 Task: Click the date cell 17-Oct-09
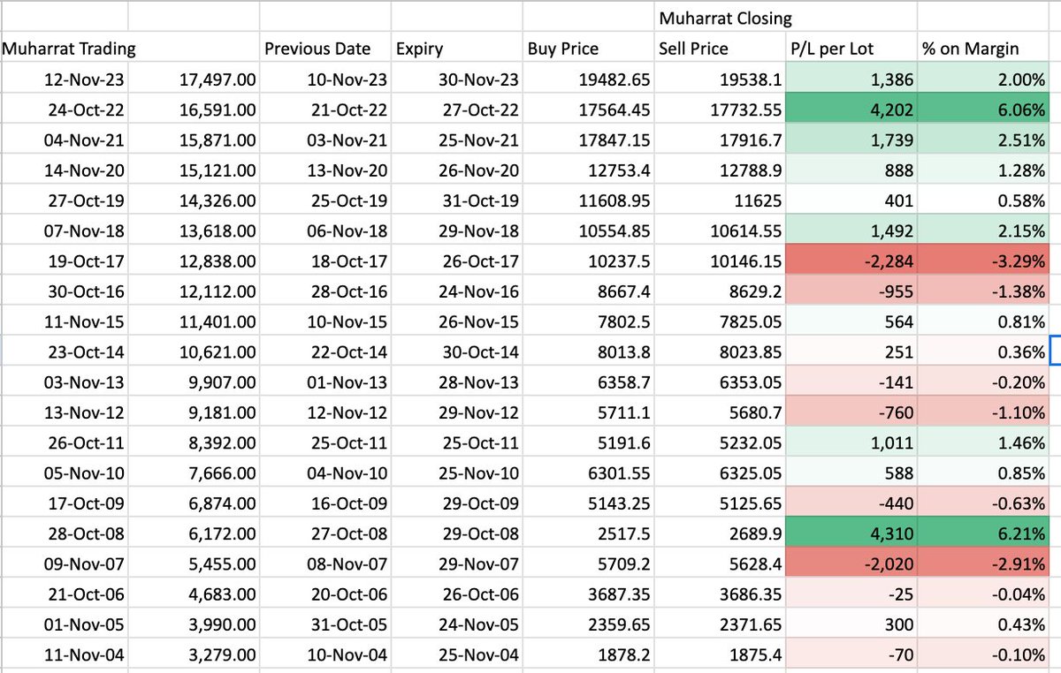click(x=65, y=501)
